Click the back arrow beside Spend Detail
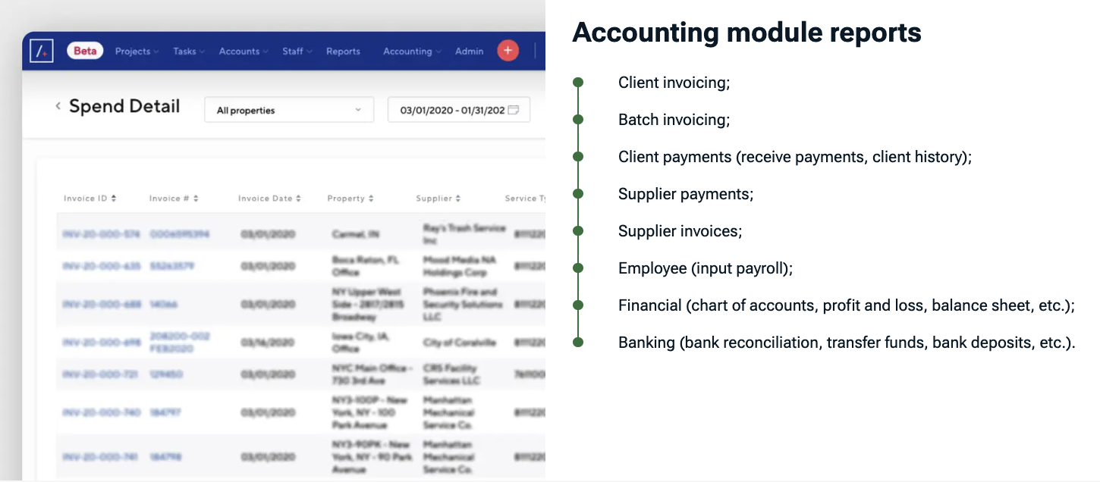 coord(58,106)
